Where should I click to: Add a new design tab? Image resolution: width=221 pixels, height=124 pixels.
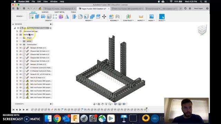point(181,9)
